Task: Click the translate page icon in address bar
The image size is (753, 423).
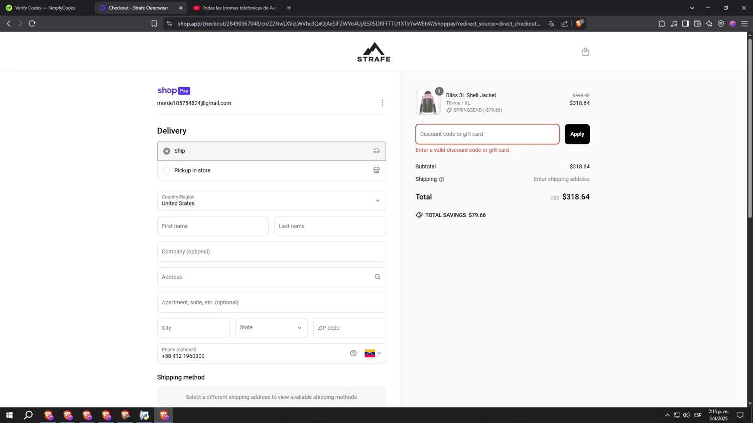Action: [x=551, y=24]
